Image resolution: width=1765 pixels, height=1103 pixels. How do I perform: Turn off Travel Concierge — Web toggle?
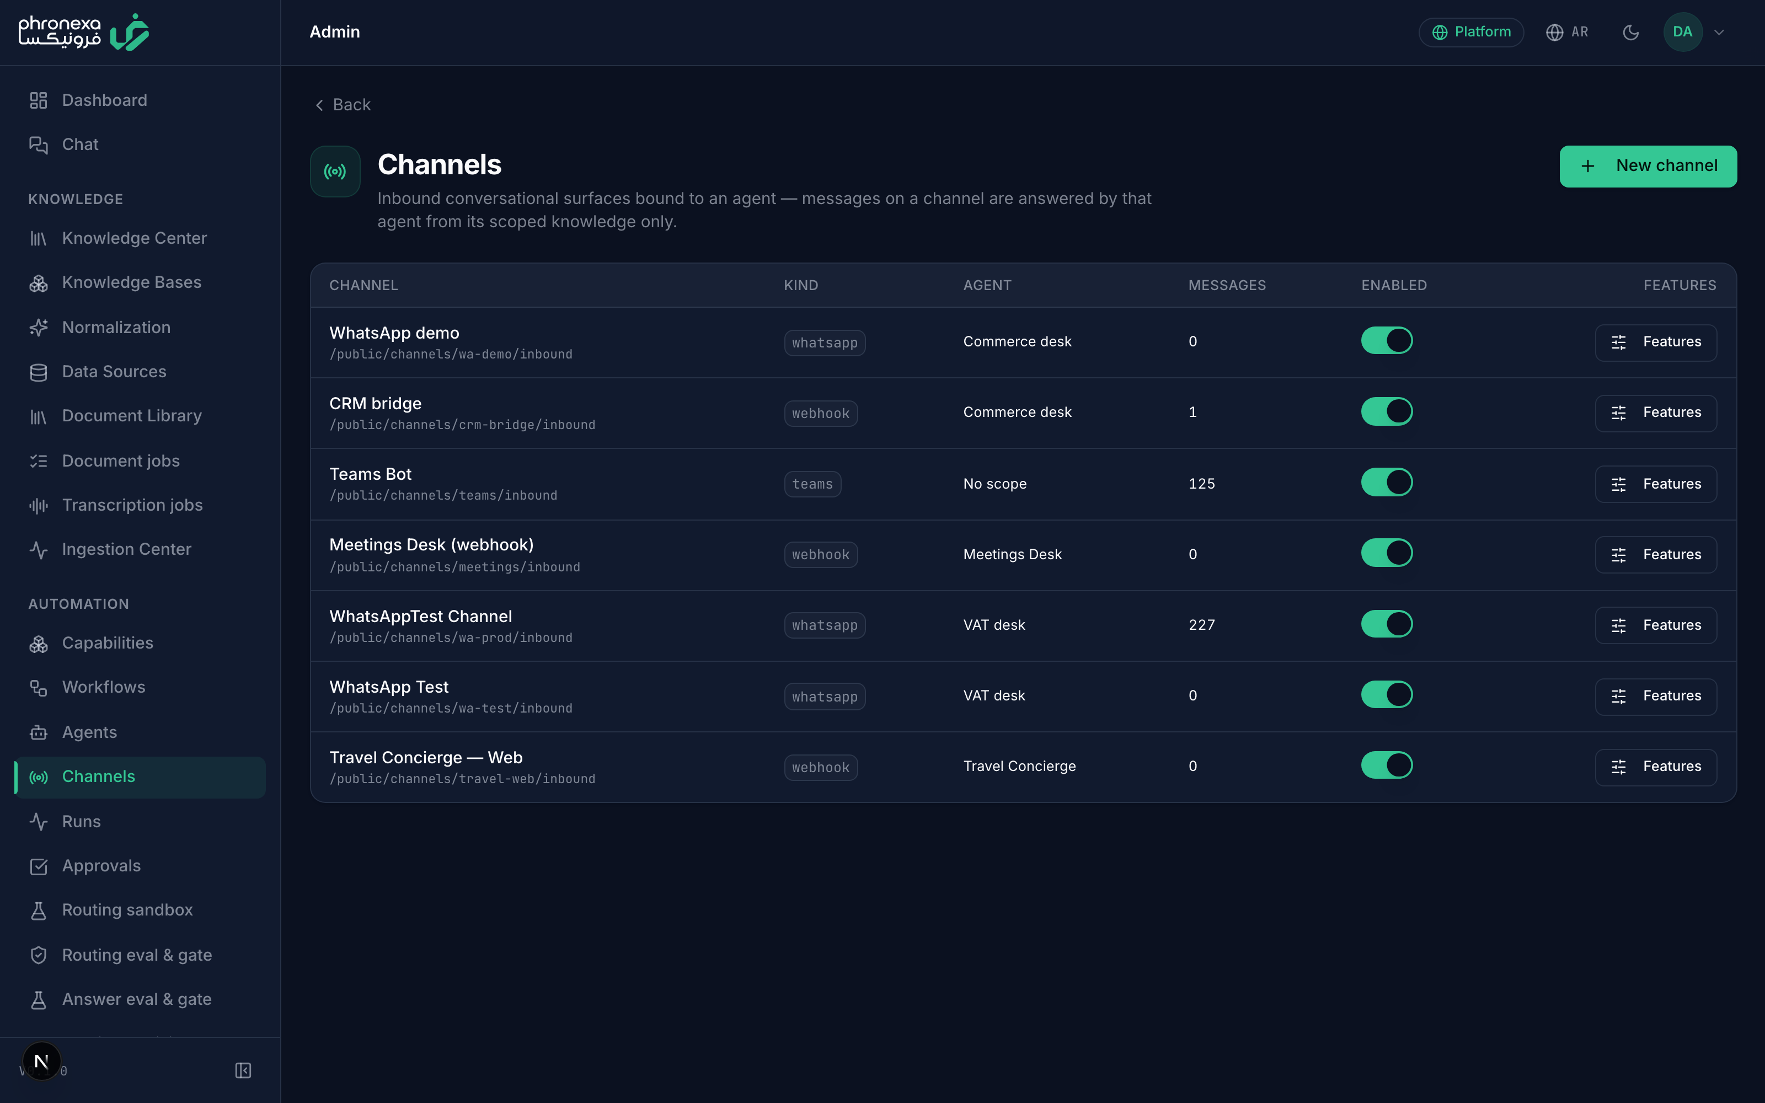pyautogui.click(x=1387, y=765)
